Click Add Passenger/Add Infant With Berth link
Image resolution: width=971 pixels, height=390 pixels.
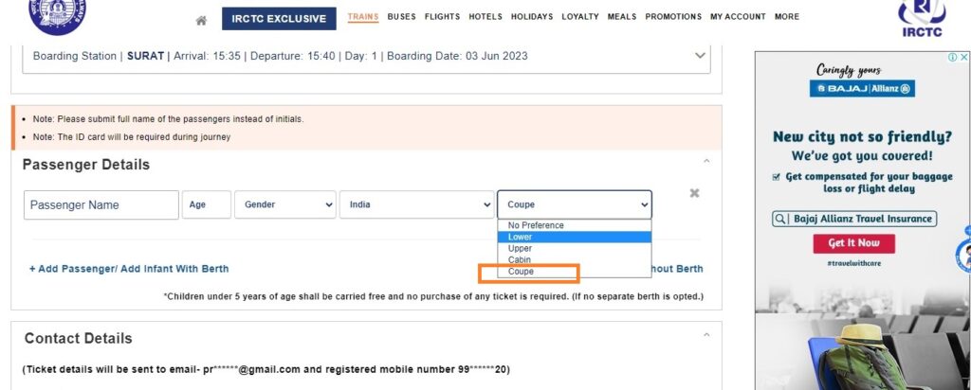[129, 269]
